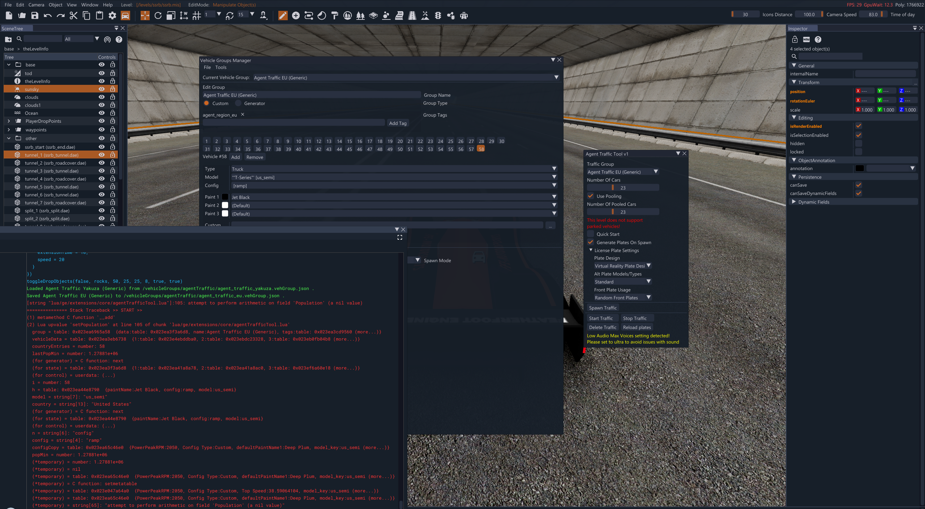Click the save level floppy disk icon
925x509 pixels.
tap(35, 16)
